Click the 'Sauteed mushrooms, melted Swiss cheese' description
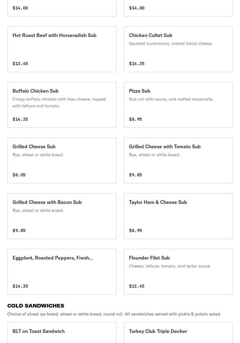Viewport: 240px width, 343px height. coord(171,43)
